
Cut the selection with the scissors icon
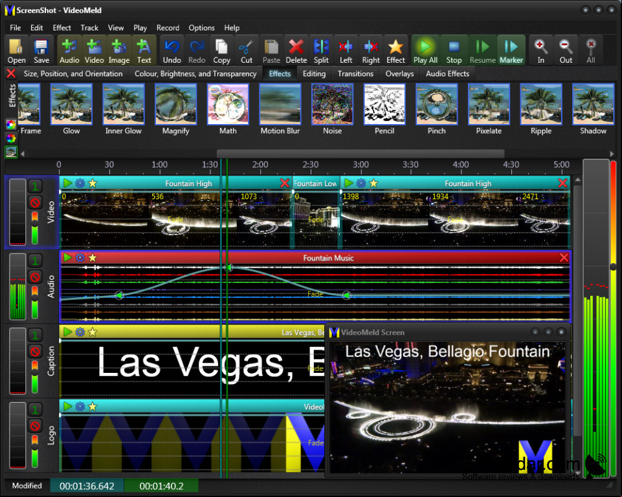point(247,50)
